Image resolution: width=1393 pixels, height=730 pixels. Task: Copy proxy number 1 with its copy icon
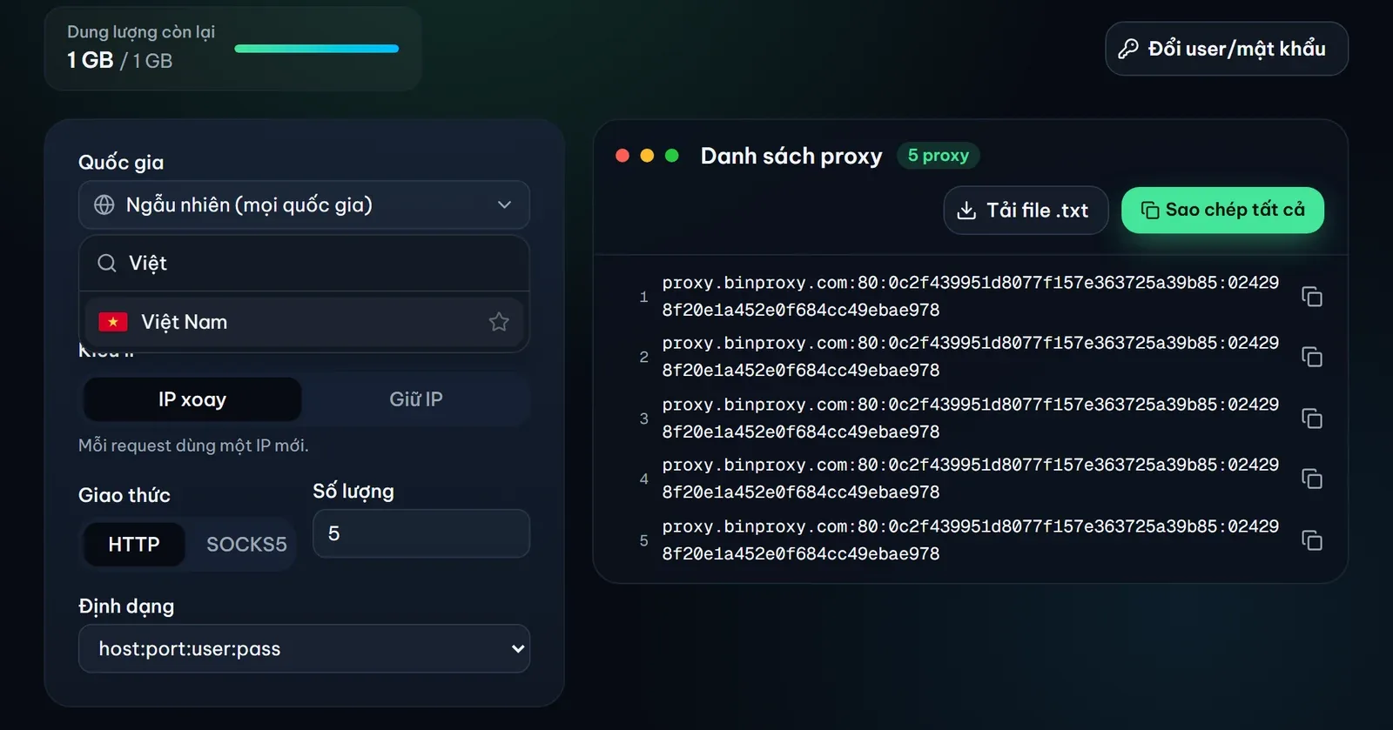(x=1312, y=297)
